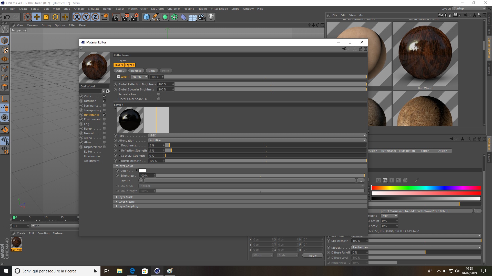Select the Scale tool
This screenshot has height=276, width=492.
coord(46,17)
